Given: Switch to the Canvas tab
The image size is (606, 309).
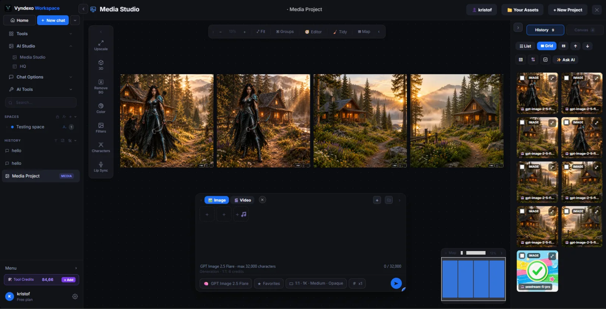Looking at the screenshot, I should tap(584, 30).
